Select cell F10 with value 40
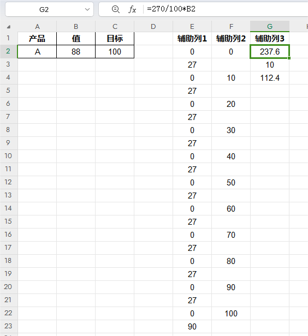308x336 pixels. pos(231,156)
